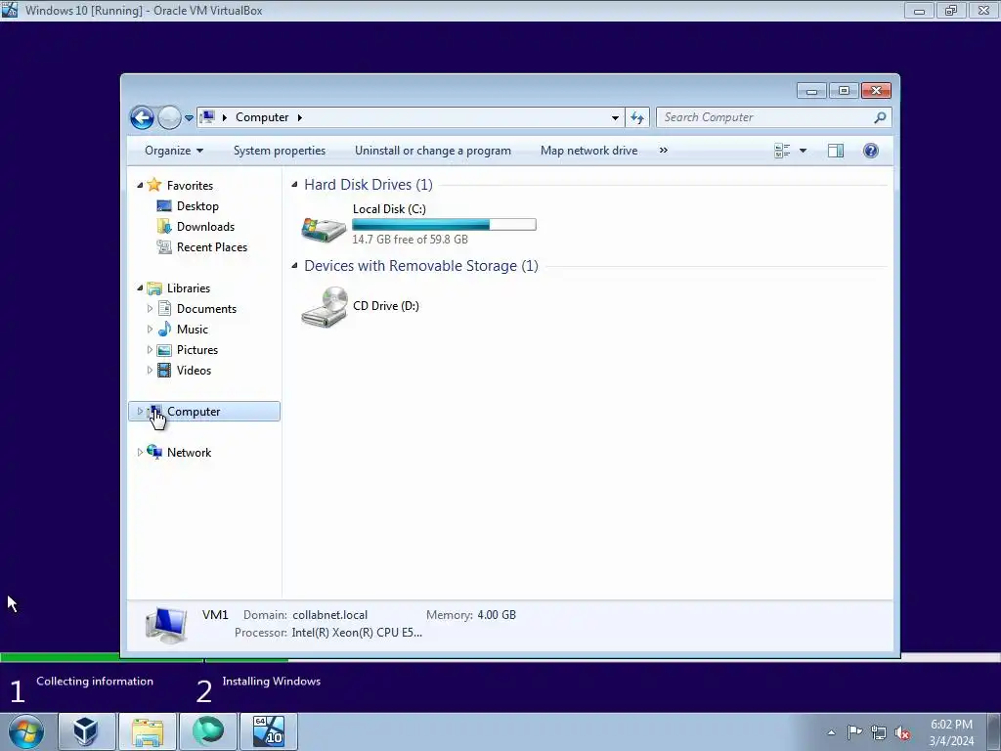Select Devices with Removable Storage heading

click(420, 266)
